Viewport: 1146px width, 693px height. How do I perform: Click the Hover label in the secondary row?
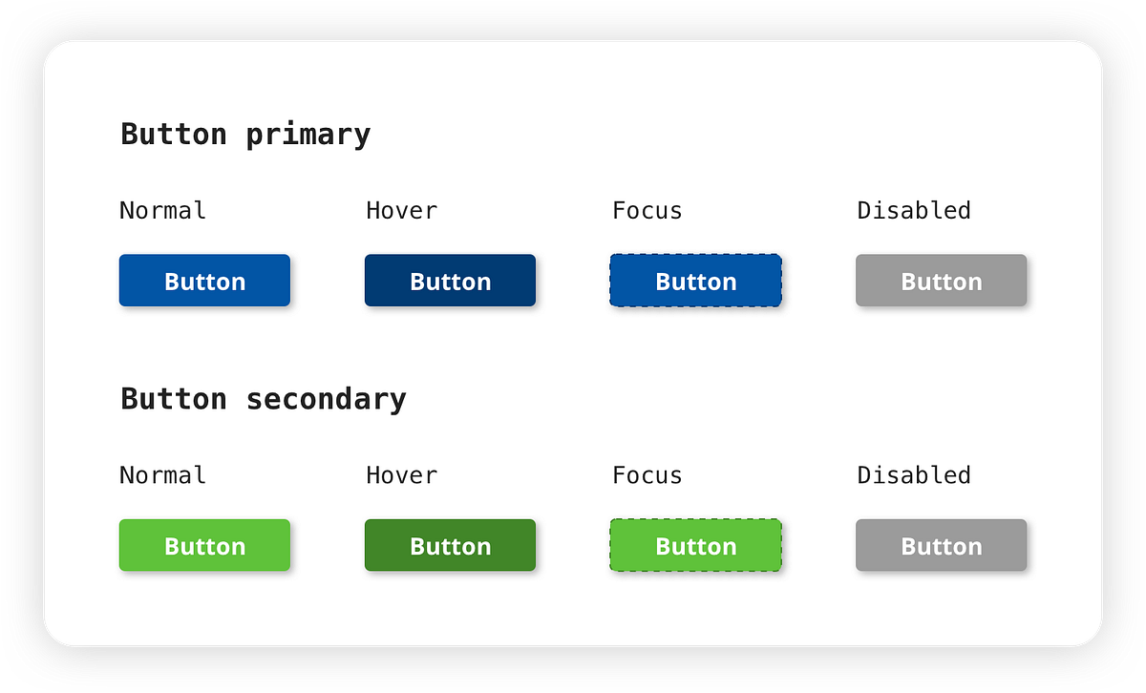[401, 474]
